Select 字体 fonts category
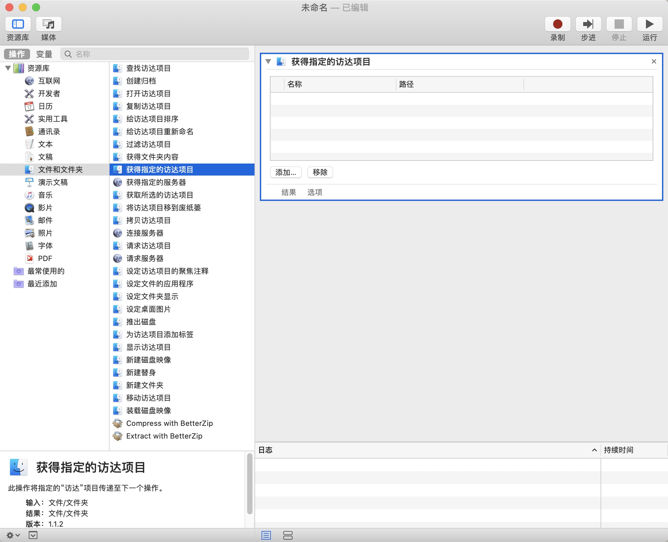Screen dimensions: 668x542 point(45,246)
